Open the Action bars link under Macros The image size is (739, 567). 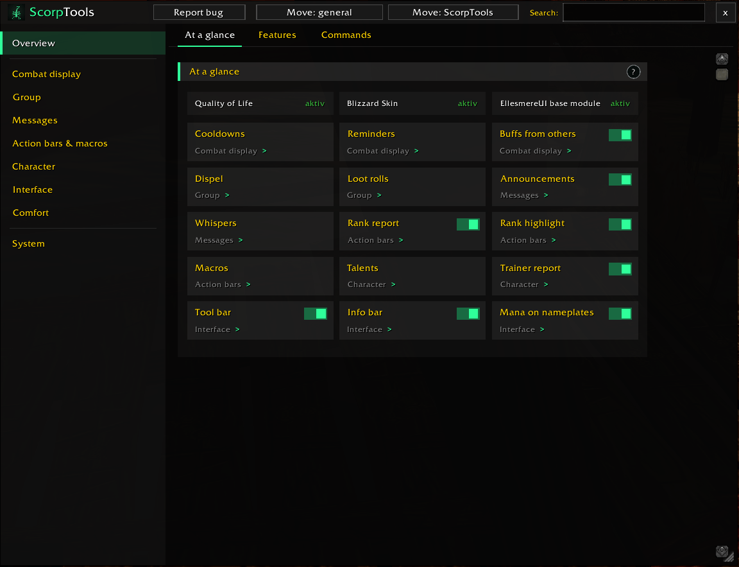223,284
